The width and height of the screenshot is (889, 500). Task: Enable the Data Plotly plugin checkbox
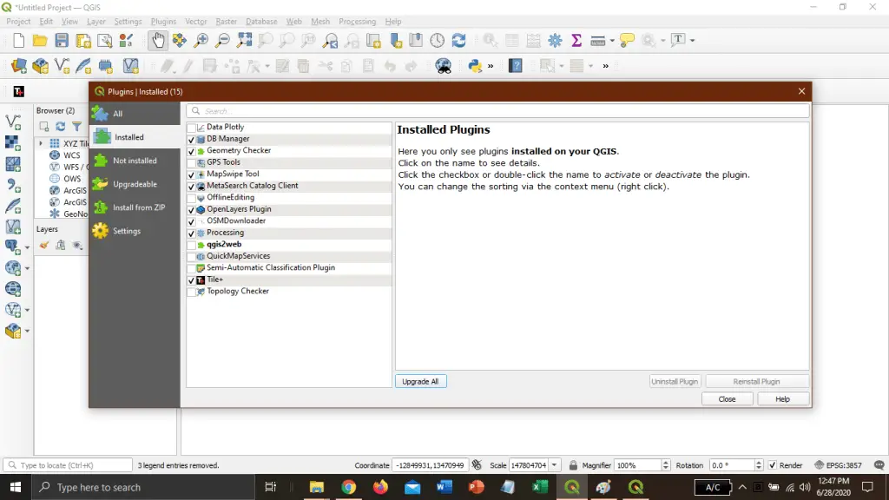click(x=192, y=128)
